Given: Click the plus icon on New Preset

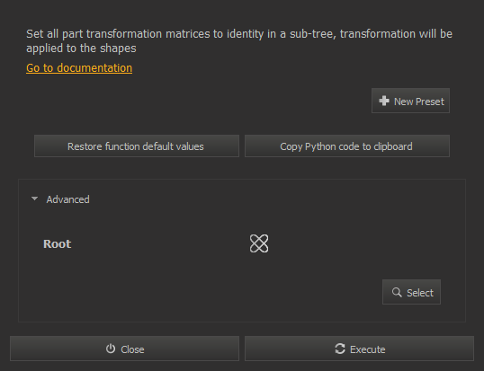Looking at the screenshot, I should 384,101.
